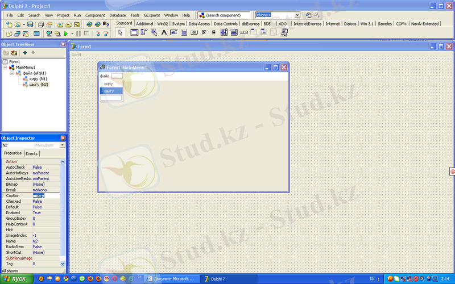Click the Step Over debug icon
Viewport: 455px width, 284px height.
coord(106,34)
